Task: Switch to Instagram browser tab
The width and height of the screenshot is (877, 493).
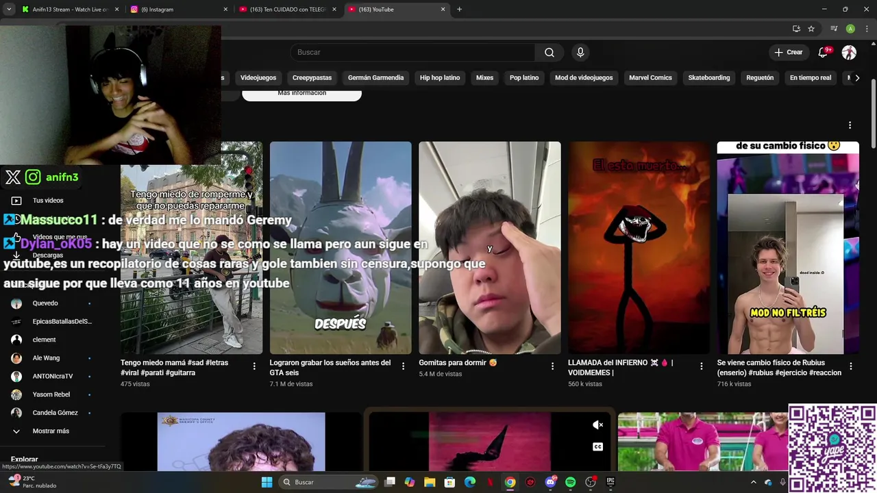Action: pyautogui.click(x=180, y=10)
